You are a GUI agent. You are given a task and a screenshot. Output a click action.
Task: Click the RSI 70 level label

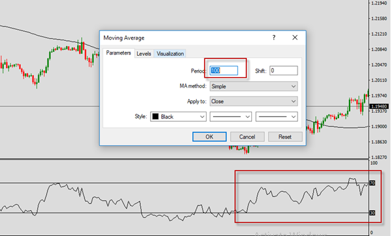[372, 183]
